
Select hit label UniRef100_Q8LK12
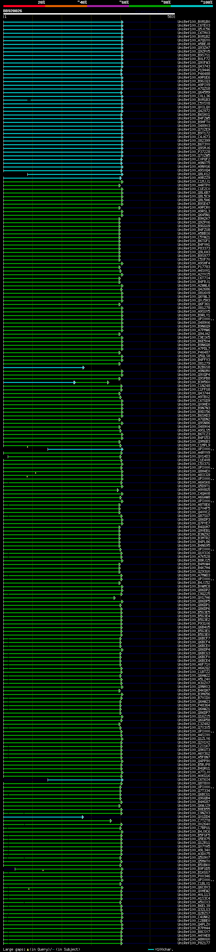[x=194, y=174]
